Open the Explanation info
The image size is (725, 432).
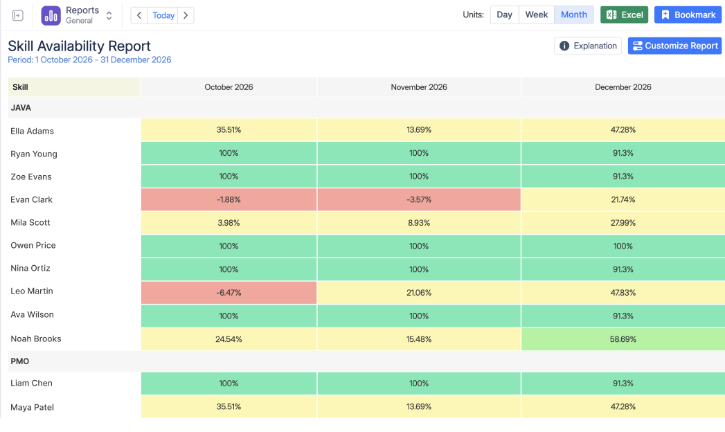coord(588,46)
